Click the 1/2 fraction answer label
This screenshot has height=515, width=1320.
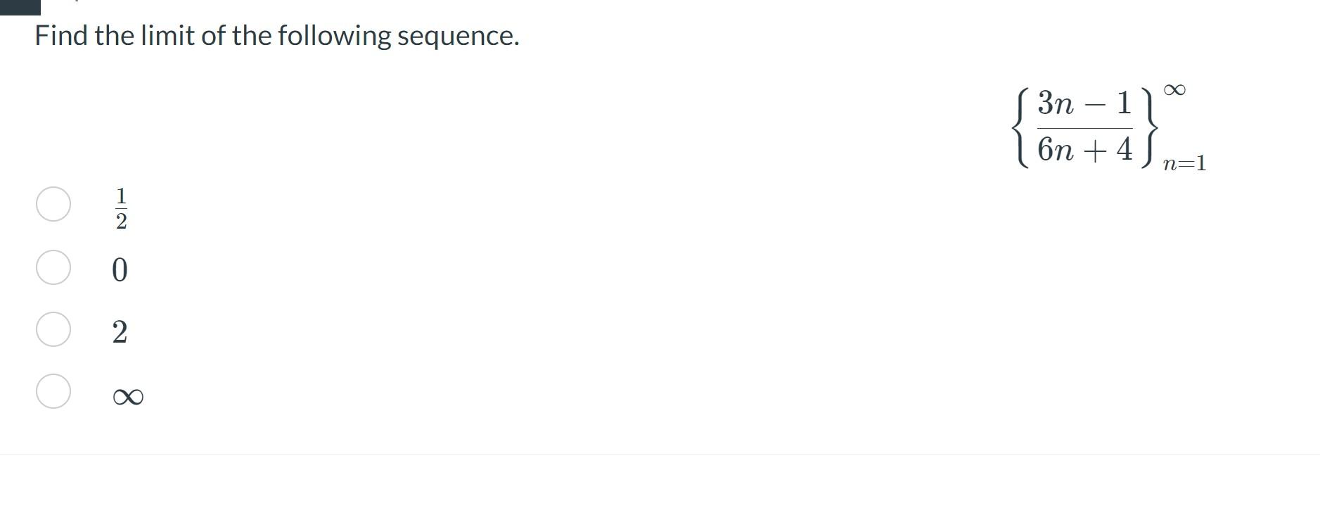pos(121,208)
